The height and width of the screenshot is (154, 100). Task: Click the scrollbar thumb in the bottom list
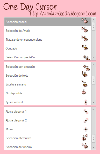[x=94, y=138]
